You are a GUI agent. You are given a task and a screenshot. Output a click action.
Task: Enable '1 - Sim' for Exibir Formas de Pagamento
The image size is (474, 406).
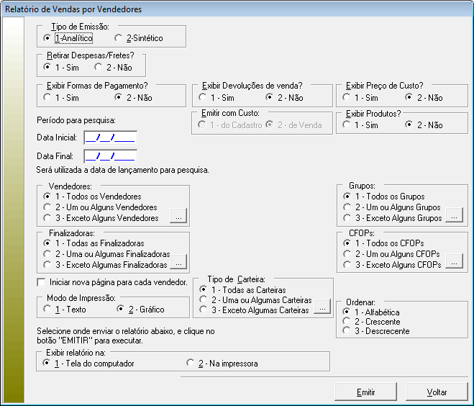(47, 96)
